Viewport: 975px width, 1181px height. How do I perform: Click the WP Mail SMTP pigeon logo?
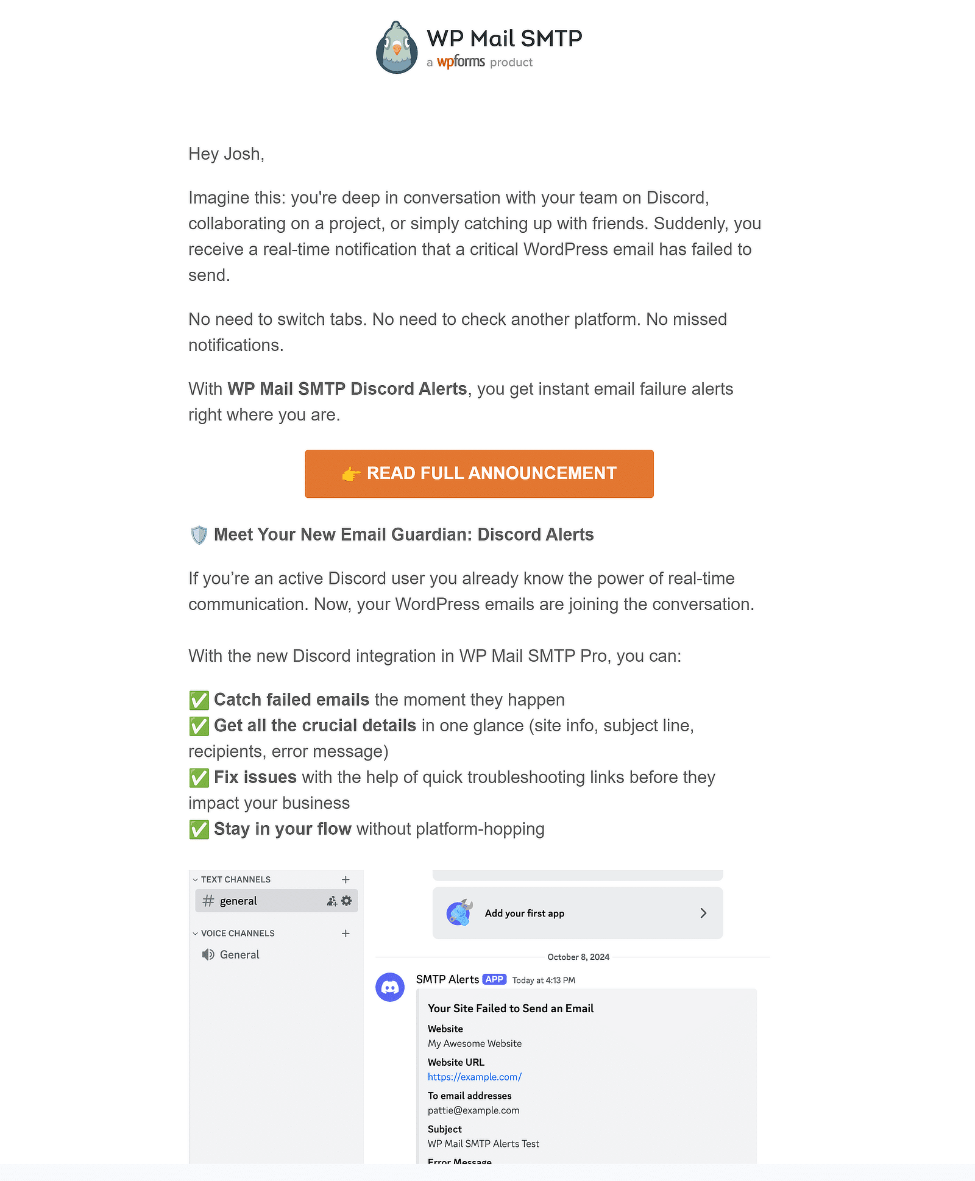397,46
